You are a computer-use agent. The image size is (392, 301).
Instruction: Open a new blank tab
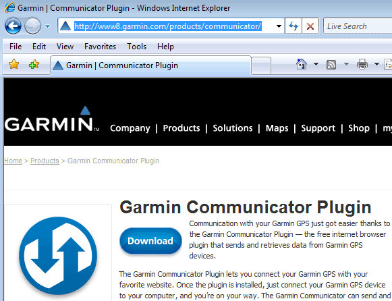pyautogui.click(x=261, y=65)
